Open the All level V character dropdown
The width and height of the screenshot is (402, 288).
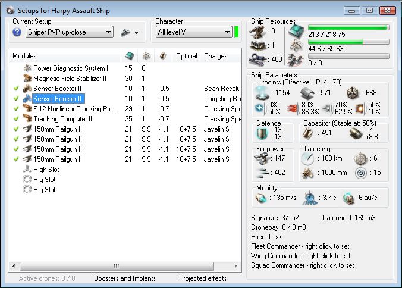[x=194, y=32]
